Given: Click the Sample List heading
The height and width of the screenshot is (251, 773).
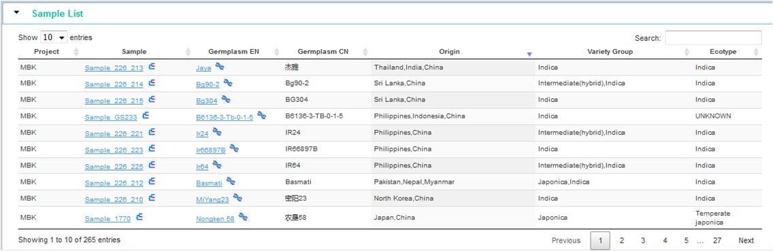Looking at the screenshot, I should pos(57,14).
